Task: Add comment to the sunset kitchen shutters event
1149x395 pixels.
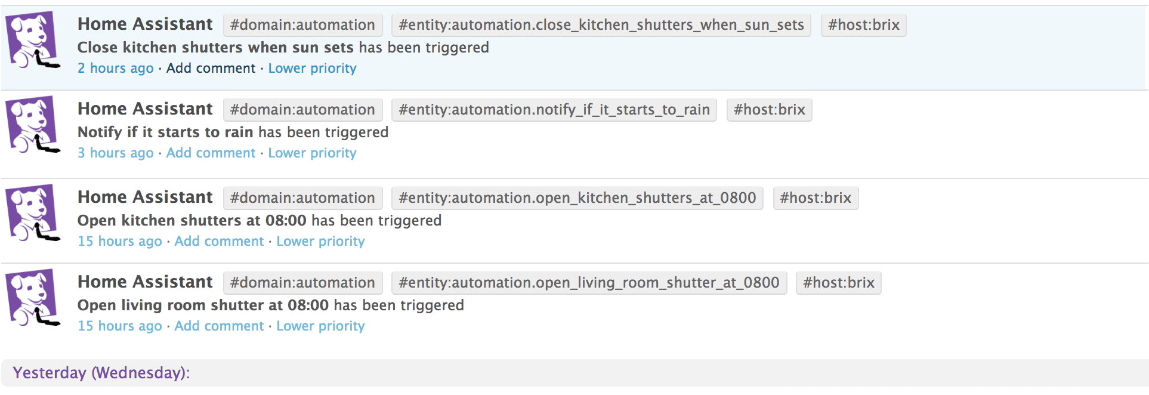Action: tap(211, 69)
